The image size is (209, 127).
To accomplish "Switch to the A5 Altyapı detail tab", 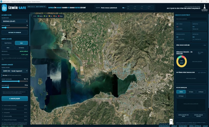I will [x=181, y=96].
